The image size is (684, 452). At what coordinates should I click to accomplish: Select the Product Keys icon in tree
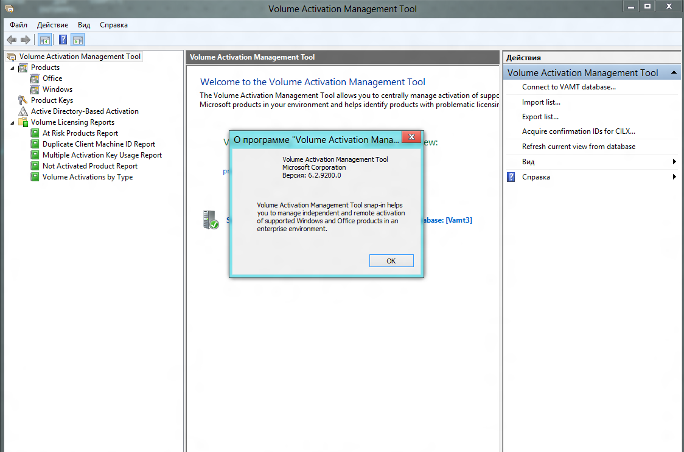(23, 100)
